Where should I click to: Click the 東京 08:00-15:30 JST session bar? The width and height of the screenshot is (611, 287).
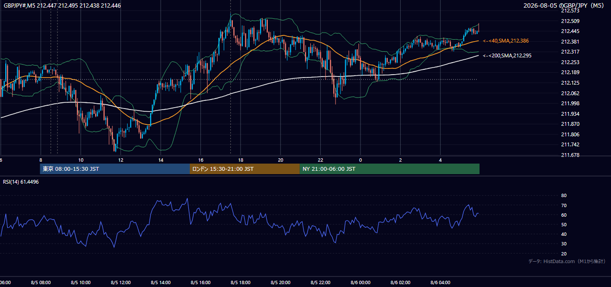click(x=115, y=169)
